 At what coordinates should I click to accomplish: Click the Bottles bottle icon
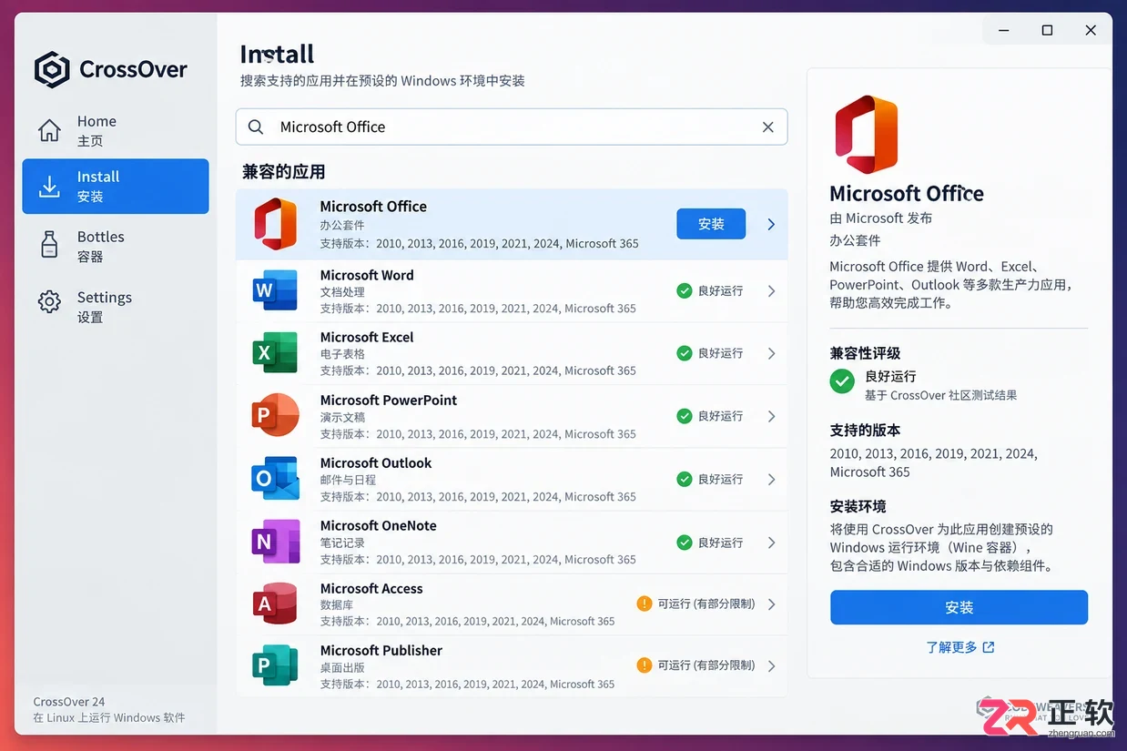pos(49,245)
